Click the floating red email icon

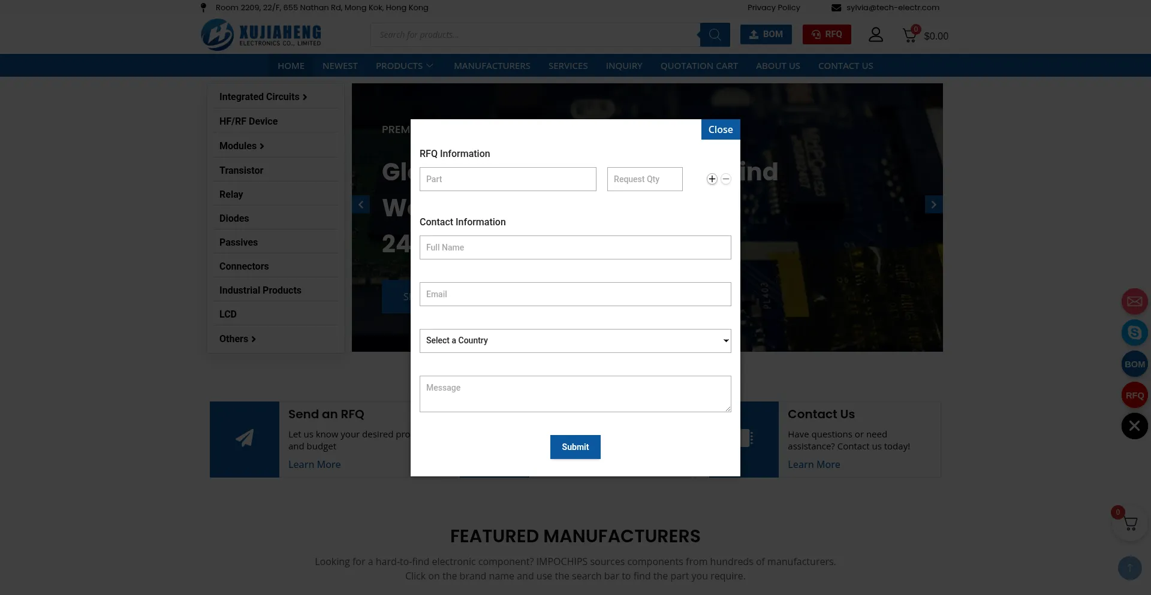coord(1134,301)
